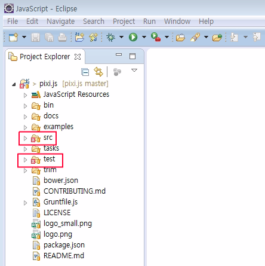Viewport: 265px width, 266px height.
Task: Open the External Tools dropdown arrow
Action: (x=167, y=37)
